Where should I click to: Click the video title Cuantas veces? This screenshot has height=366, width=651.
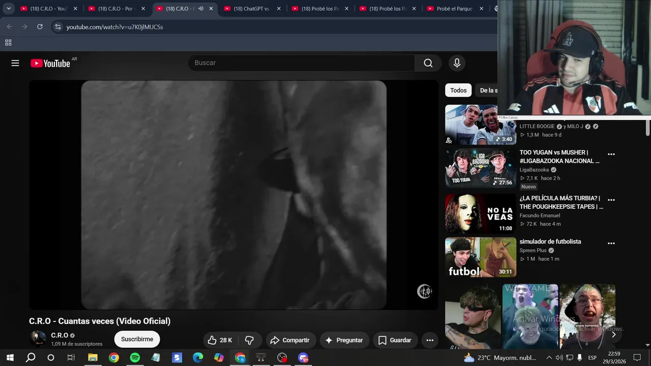(100, 321)
